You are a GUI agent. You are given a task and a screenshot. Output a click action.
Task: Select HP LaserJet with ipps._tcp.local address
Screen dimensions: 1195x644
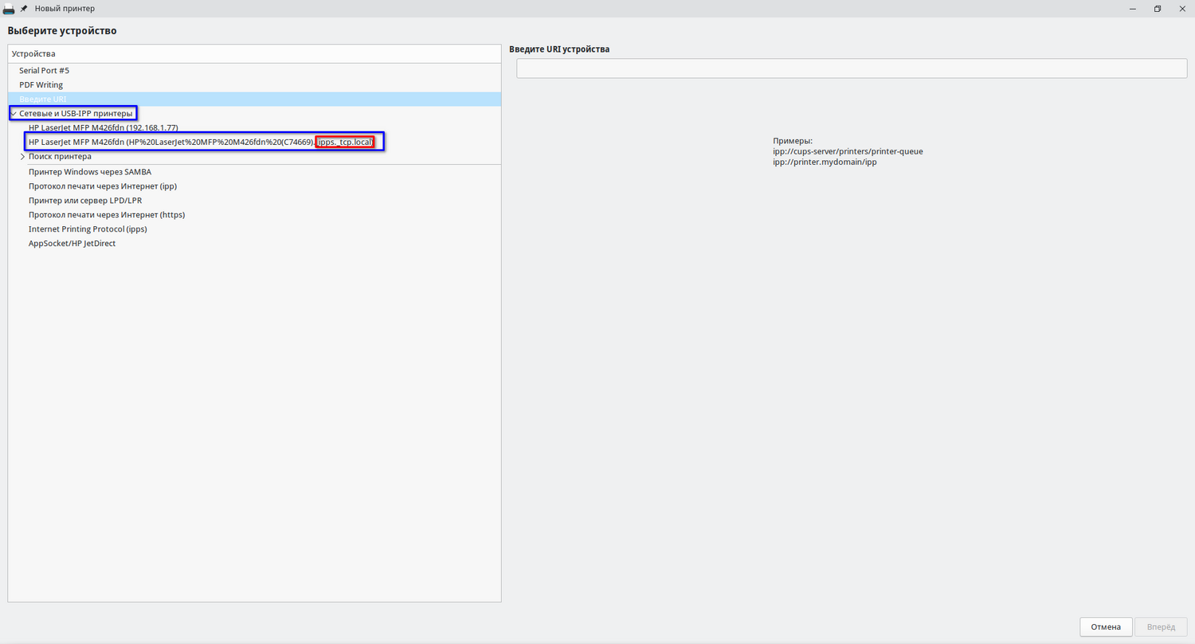(x=199, y=142)
